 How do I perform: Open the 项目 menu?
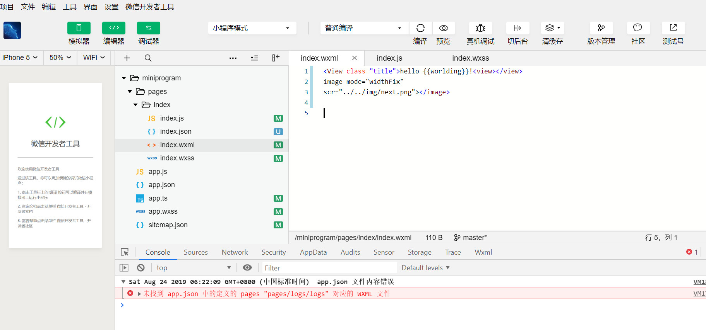(7, 7)
